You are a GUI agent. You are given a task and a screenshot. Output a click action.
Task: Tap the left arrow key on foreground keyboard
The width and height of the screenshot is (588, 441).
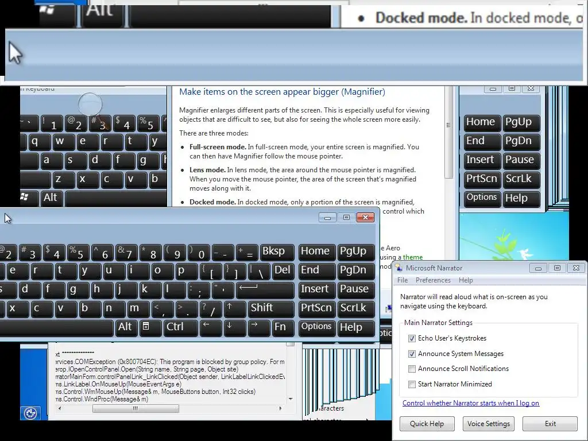[x=211, y=327]
